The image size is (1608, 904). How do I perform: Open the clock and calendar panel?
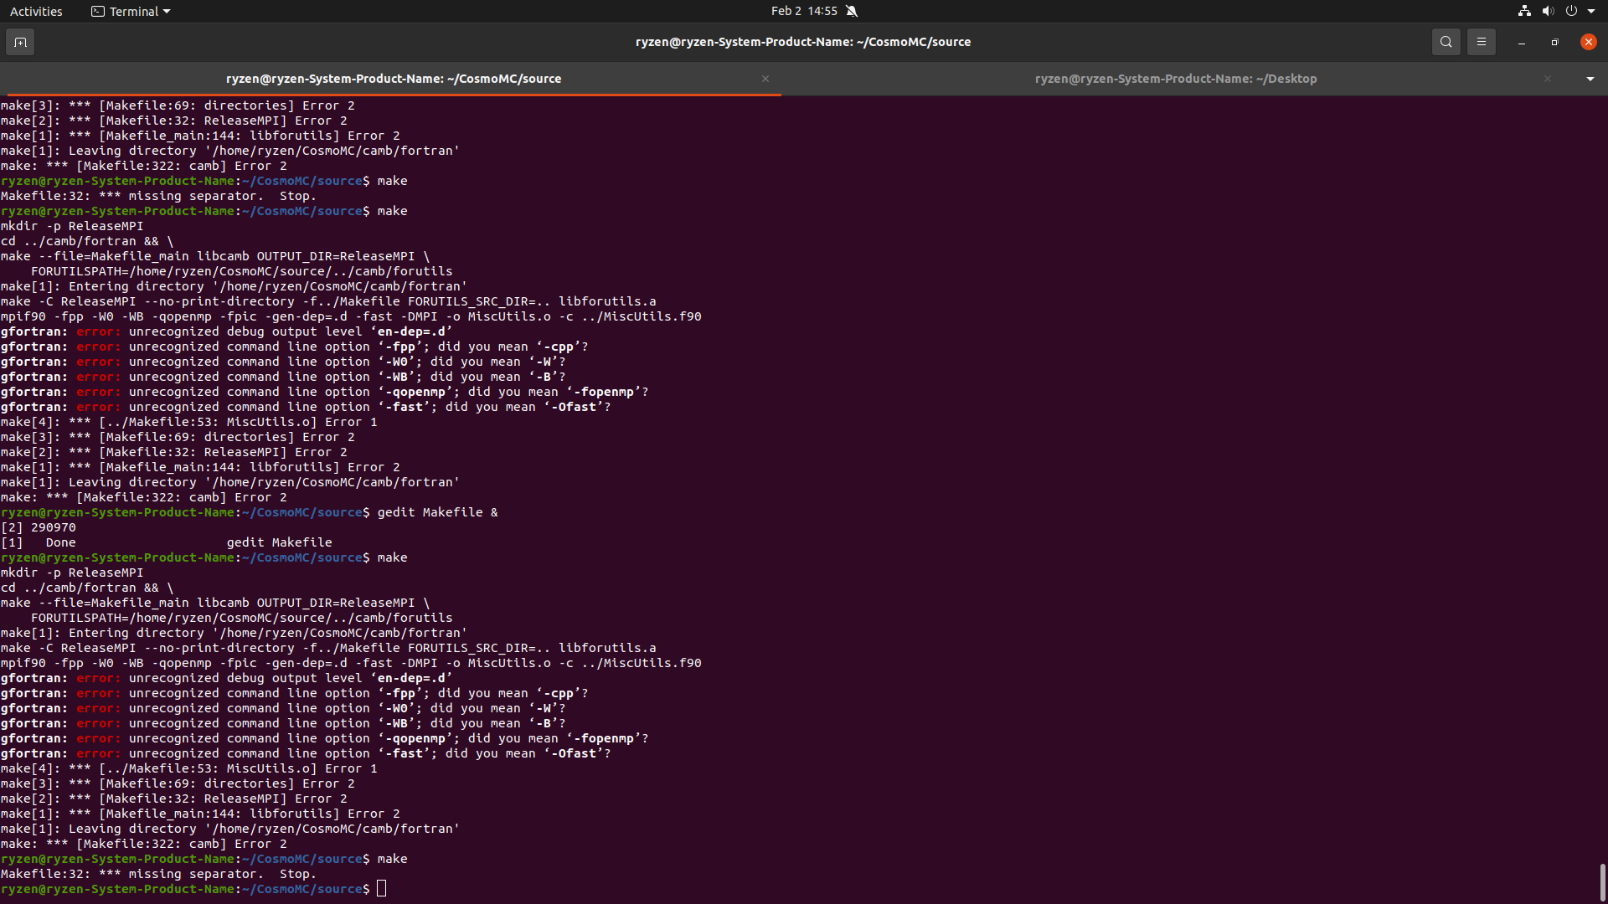(x=804, y=11)
